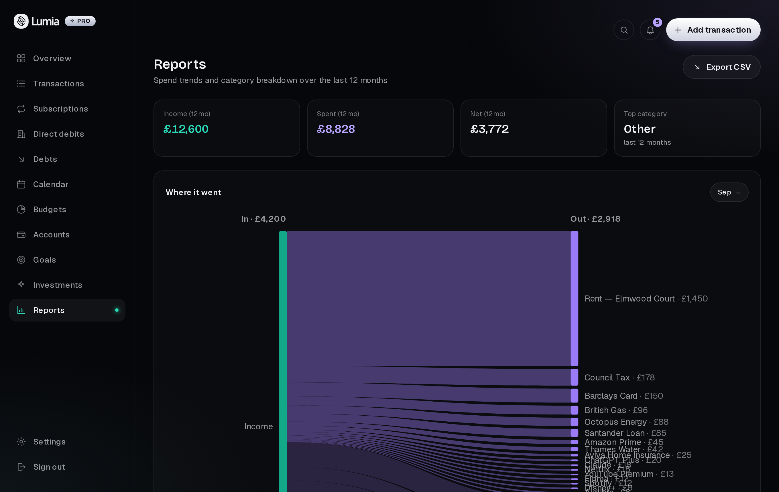Image resolution: width=779 pixels, height=492 pixels.
Task: Open the Goals target icon item
Action: (x=67, y=260)
